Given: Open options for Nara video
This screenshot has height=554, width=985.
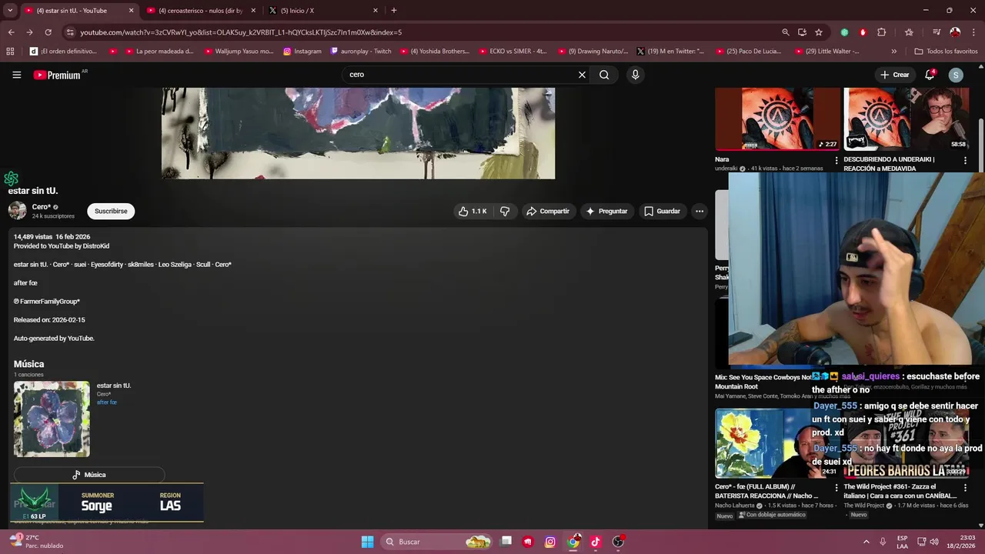Looking at the screenshot, I should [836, 160].
